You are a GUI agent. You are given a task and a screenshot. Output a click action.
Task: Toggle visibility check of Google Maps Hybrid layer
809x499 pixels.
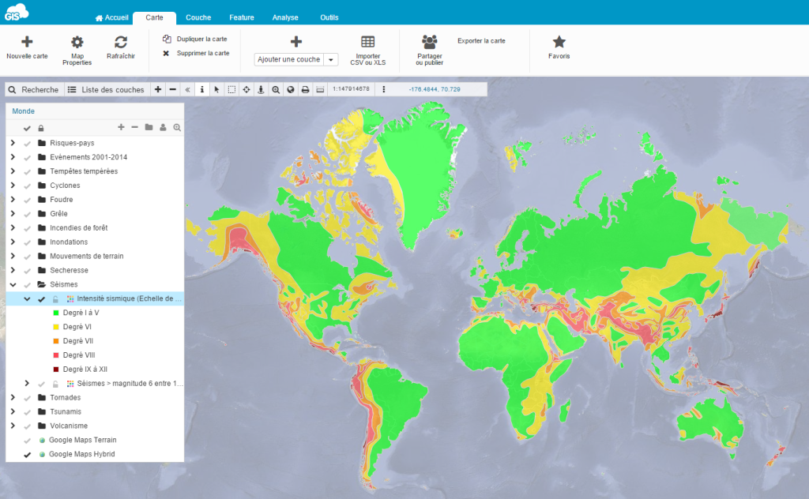click(27, 455)
